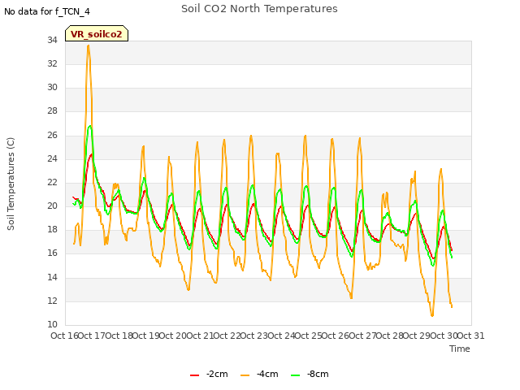Click the lowest orange dip near Oct 29
This screenshot has width=520, height=390.
(x=432, y=315)
